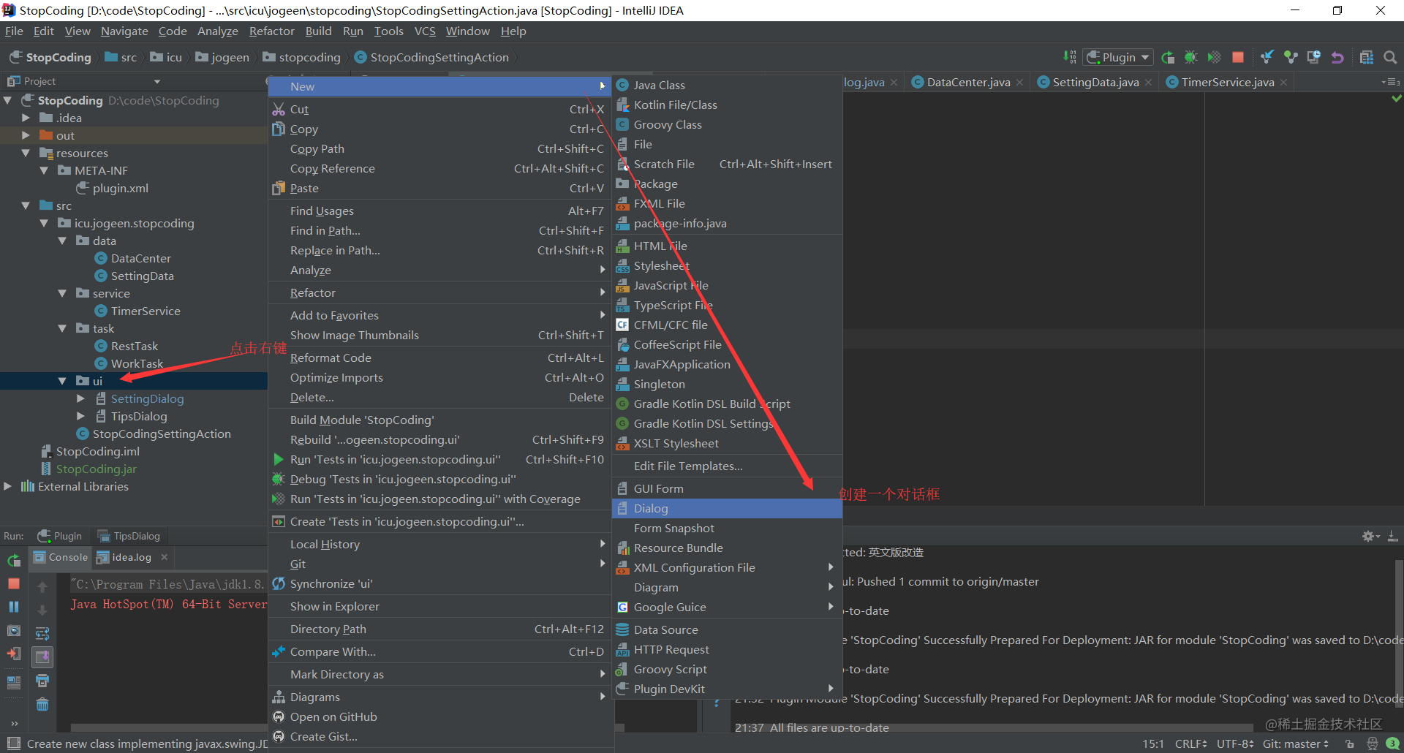1404x753 pixels.
Task: Select the DataCenter.java editor tab
Action: click(968, 82)
